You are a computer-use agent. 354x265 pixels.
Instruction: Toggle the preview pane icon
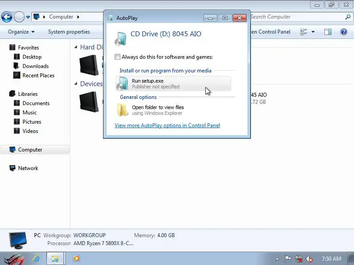coord(328,32)
